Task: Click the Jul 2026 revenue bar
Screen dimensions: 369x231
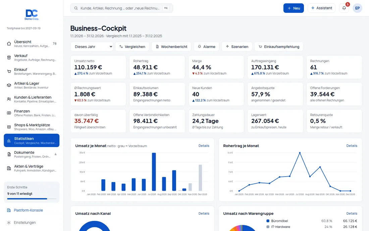Action: pyautogui.click(x=154, y=172)
